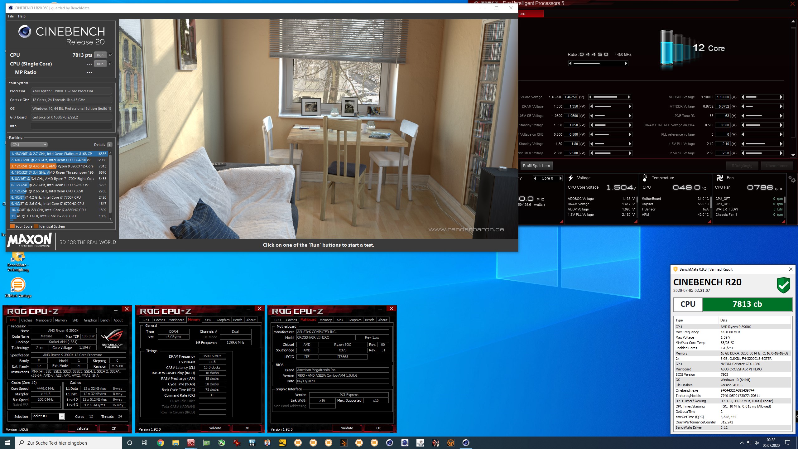Viewport: 798px width, 449px height.
Task: Click Validate in the Mainboard CPU-Z window
Action: click(x=347, y=428)
